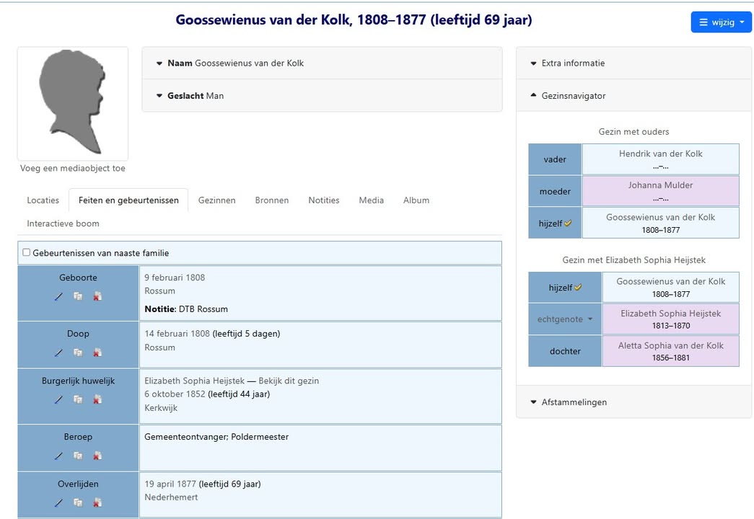Edit the Geboorte event with pencil icon

pyautogui.click(x=58, y=296)
